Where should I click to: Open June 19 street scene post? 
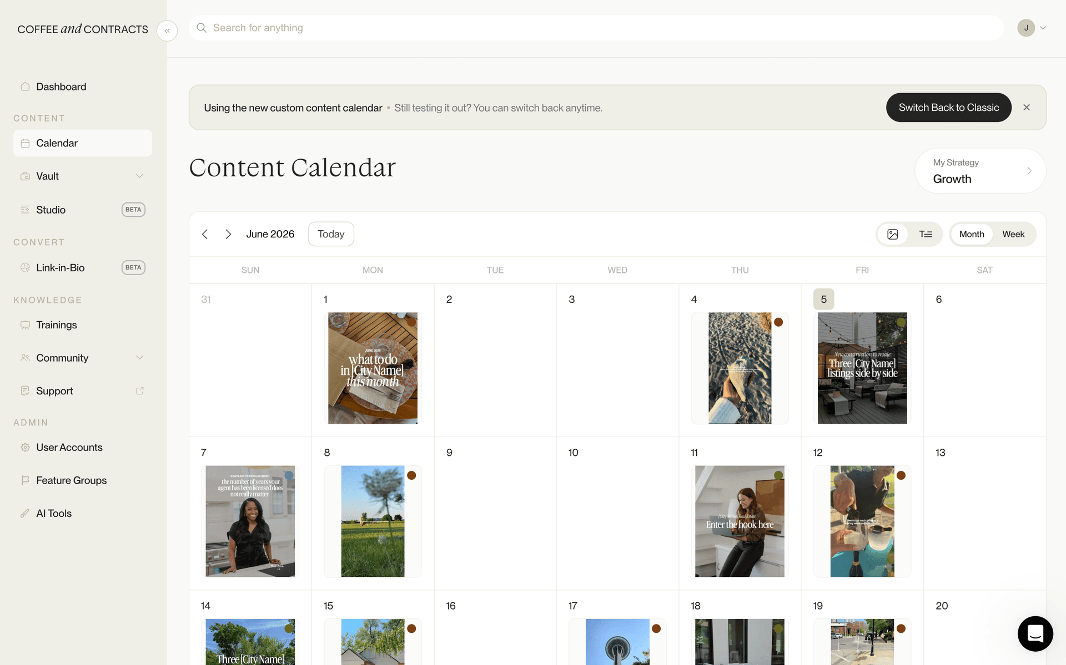[x=862, y=642]
